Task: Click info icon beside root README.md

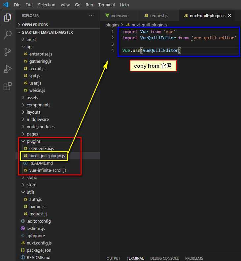Action: (x=23, y=257)
